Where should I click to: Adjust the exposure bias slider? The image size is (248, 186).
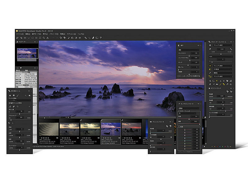(x=221, y=54)
